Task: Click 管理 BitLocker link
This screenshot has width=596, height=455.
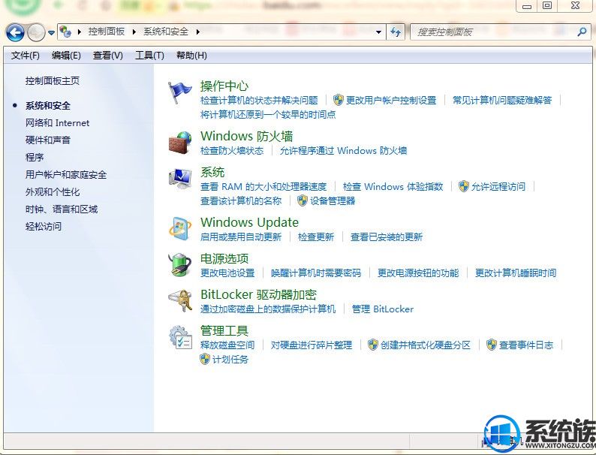Action: 382,309
